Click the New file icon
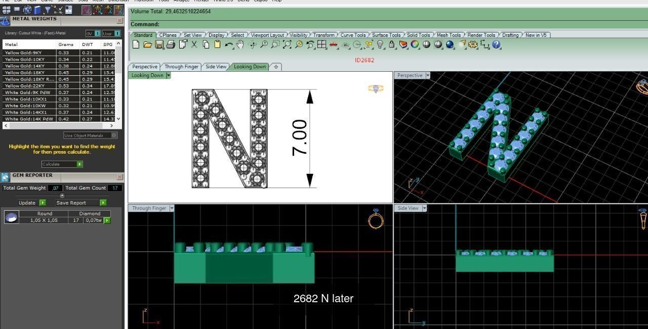Viewport: 648px width, 329px height. coord(136,44)
